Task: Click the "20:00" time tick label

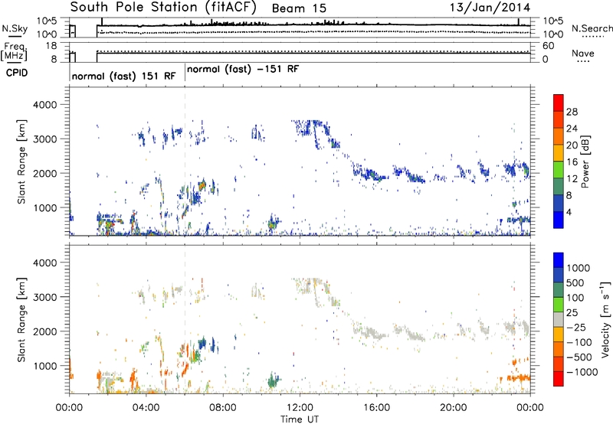Action: [x=453, y=408]
